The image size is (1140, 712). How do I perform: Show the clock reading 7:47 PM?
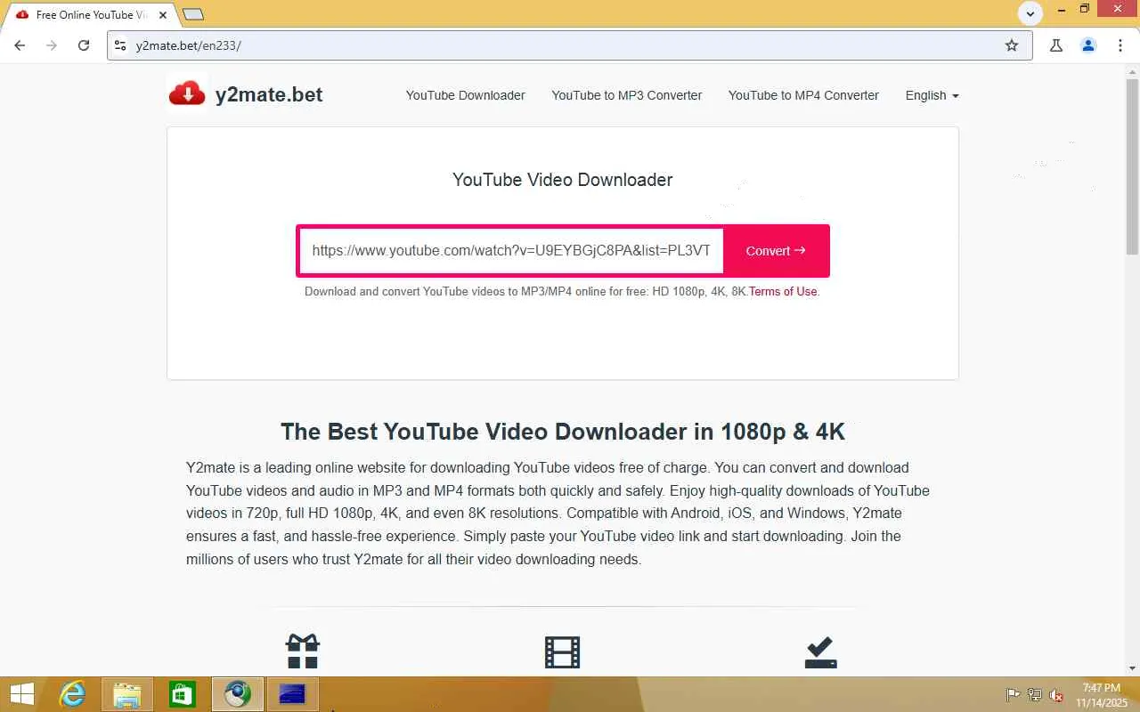click(1102, 688)
